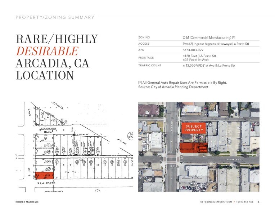
Task: Select the '± 13,000 VPD' traffic value
Action: coord(193,66)
